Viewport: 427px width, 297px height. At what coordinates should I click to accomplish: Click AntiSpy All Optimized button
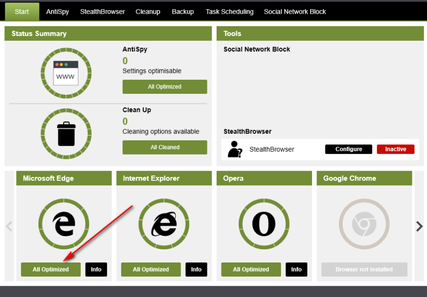pyautogui.click(x=165, y=87)
